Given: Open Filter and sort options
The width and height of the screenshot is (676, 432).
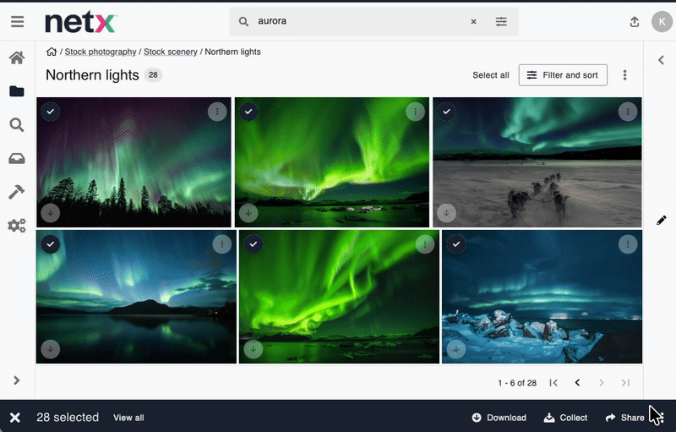Looking at the screenshot, I should coord(562,75).
